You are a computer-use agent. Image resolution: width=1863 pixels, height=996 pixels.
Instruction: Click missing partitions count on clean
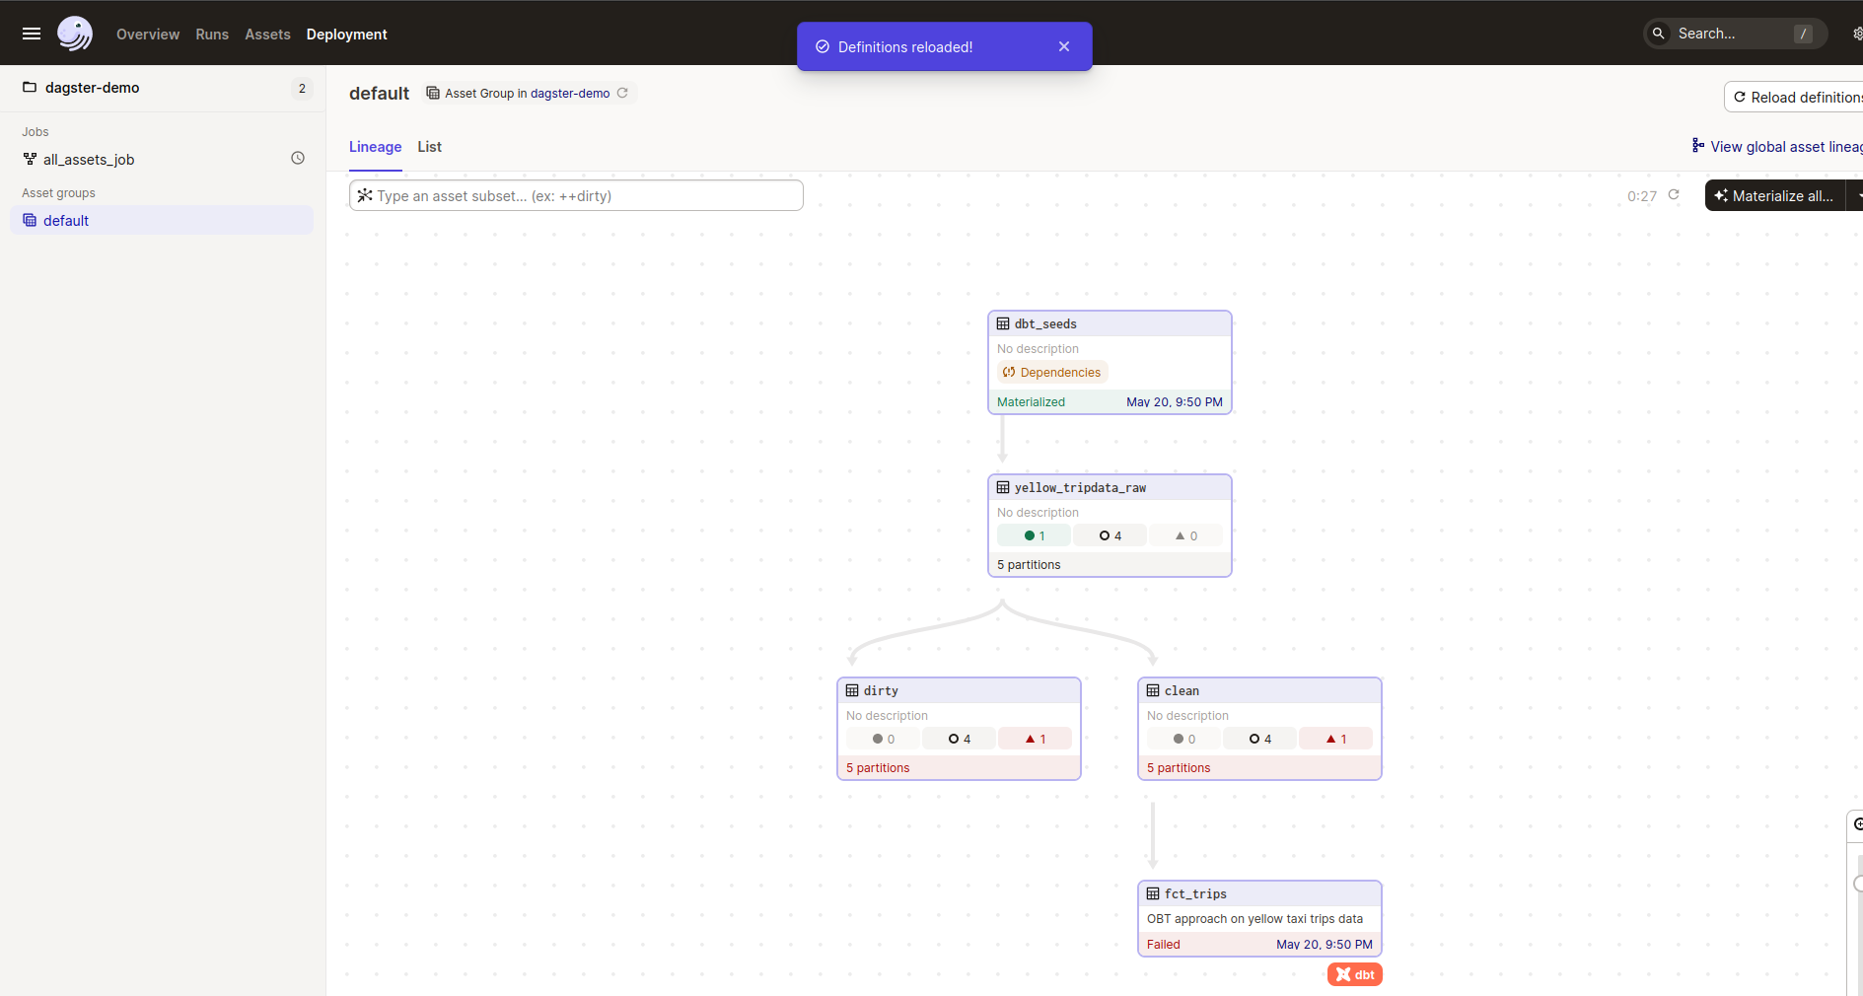point(1259,739)
